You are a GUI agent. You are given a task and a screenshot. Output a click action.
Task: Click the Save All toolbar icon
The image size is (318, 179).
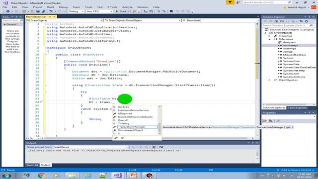coord(43,11)
